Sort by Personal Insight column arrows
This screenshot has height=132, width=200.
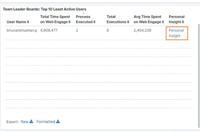[183, 22]
